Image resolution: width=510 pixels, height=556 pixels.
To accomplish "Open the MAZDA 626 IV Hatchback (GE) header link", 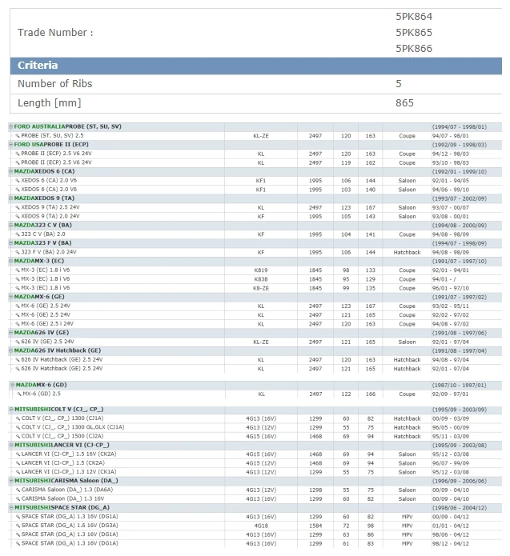I will [x=58, y=350].
